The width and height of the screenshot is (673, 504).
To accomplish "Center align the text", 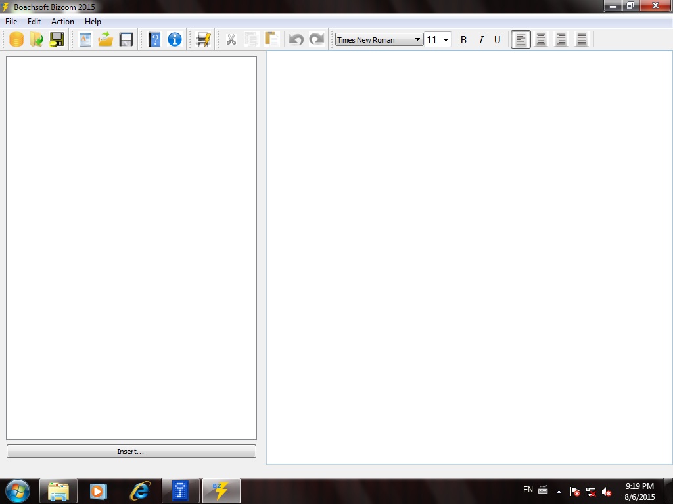I will pyautogui.click(x=541, y=40).
